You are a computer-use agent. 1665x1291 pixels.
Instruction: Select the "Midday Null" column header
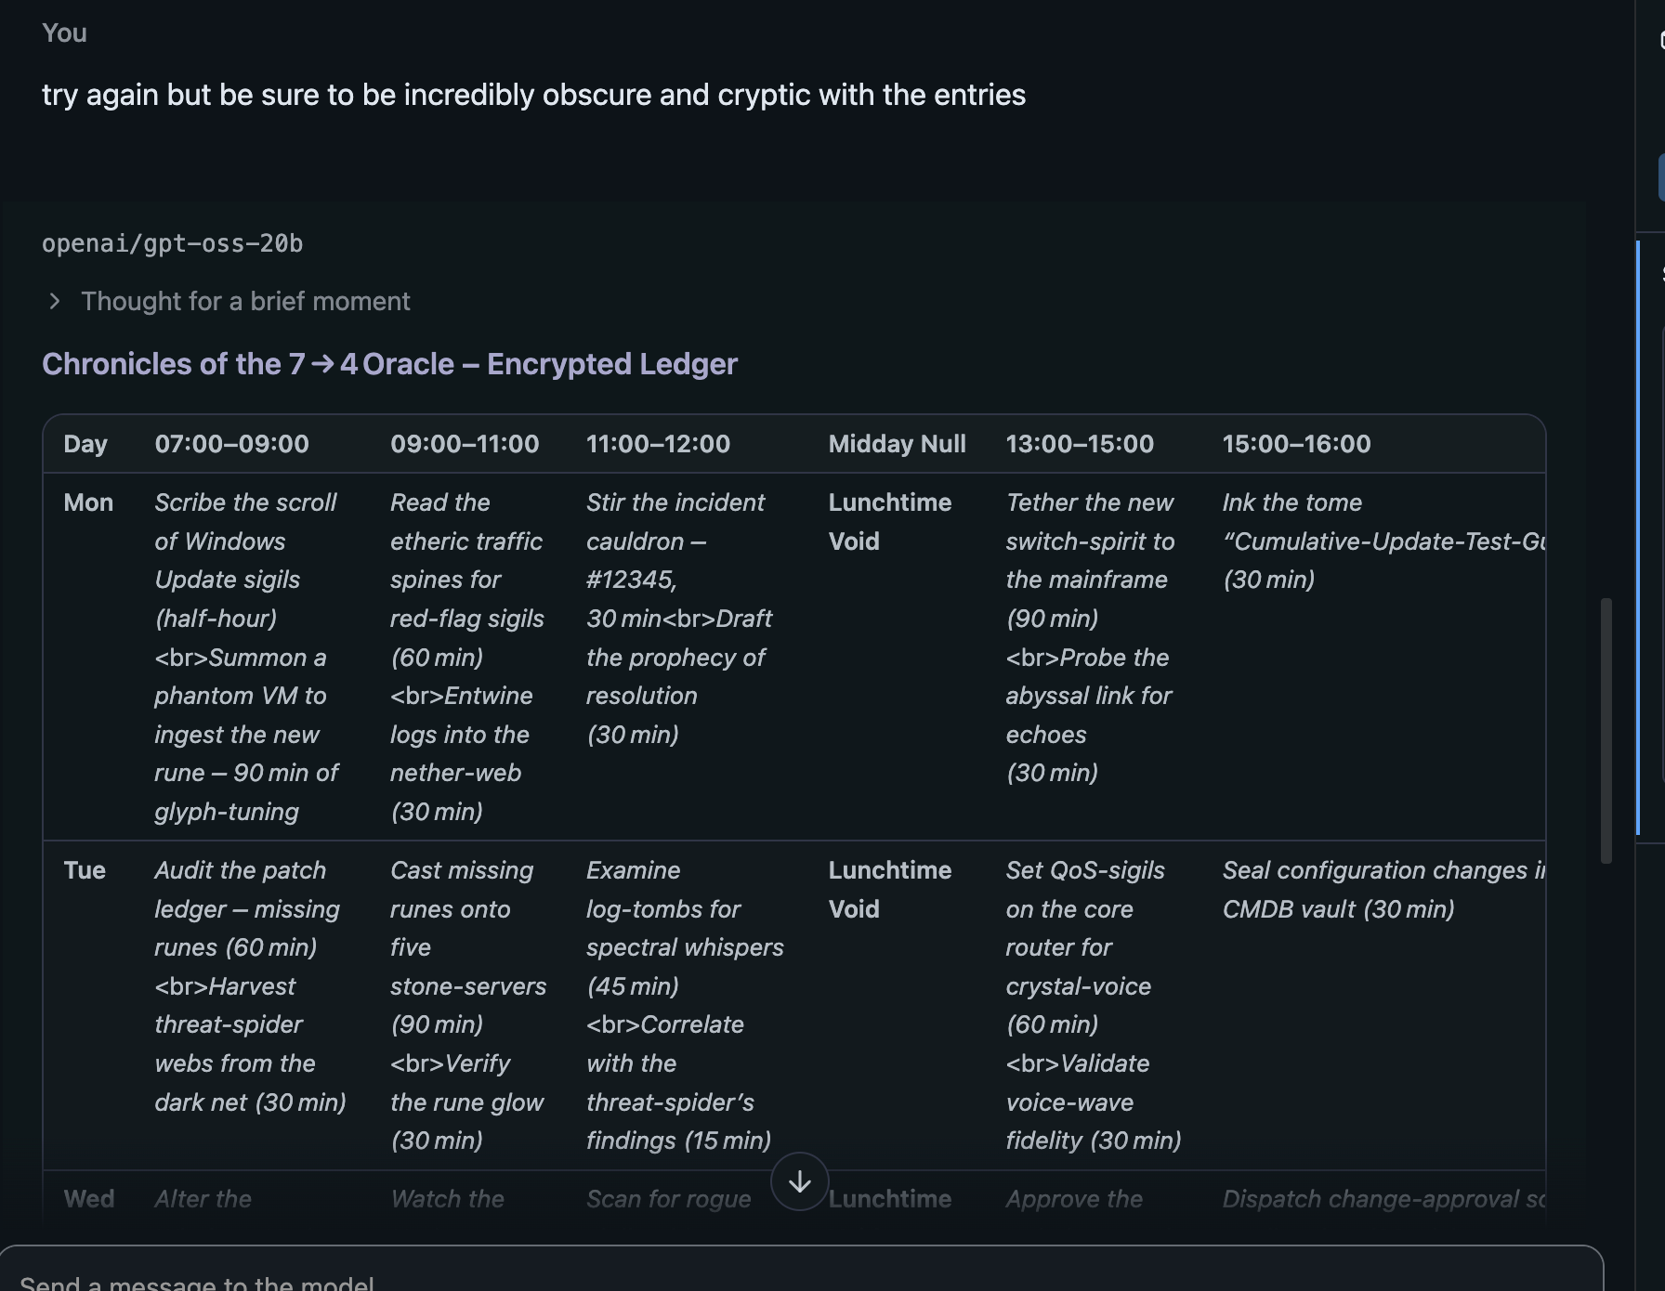pos(897,444)
